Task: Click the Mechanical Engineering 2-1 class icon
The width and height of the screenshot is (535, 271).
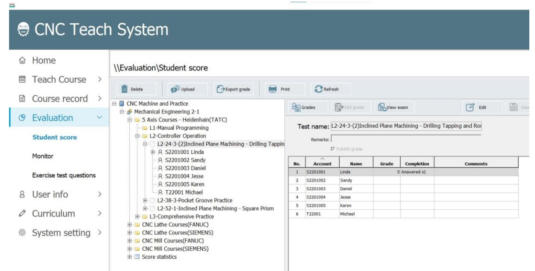Action: coord(130,111)
